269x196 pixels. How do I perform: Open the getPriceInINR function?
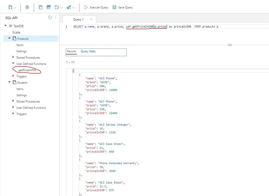point(27,70)
